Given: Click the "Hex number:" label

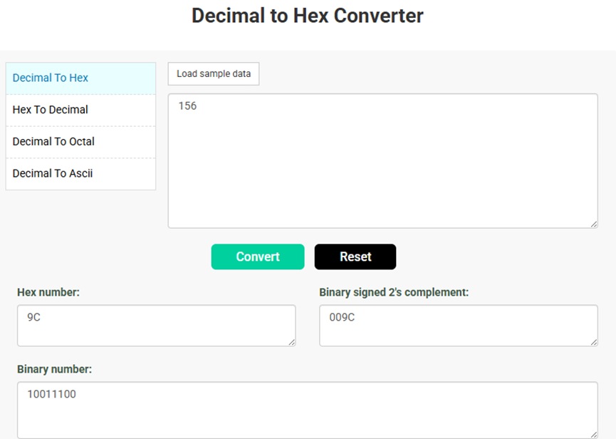Looking at the screenshot, I should (x=48, y=292).
